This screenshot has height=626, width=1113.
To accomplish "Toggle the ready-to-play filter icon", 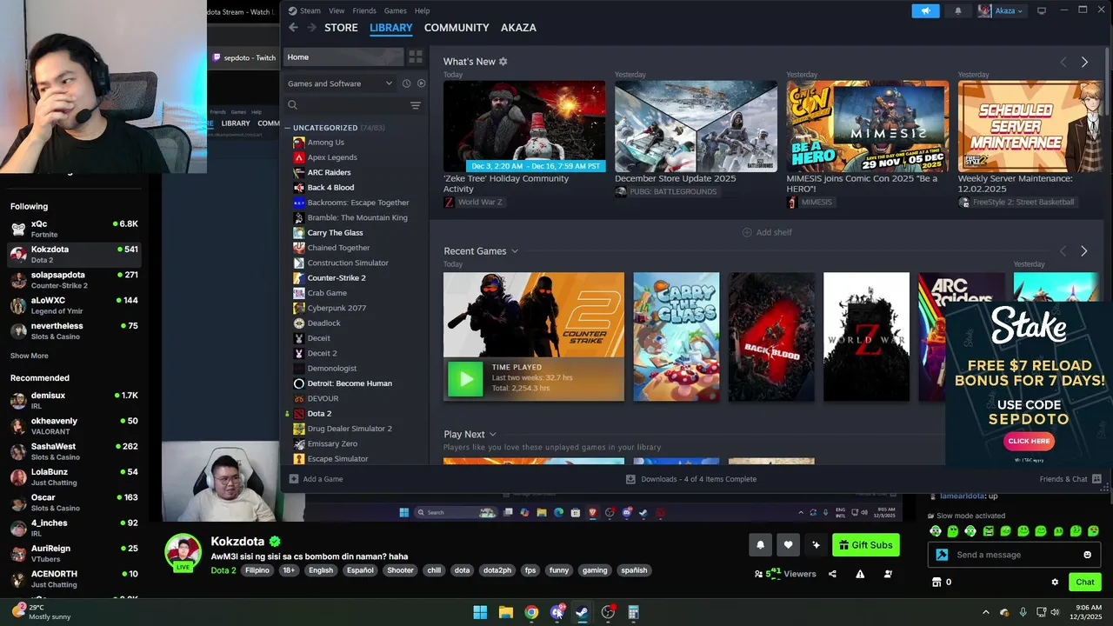I will 421,83.
